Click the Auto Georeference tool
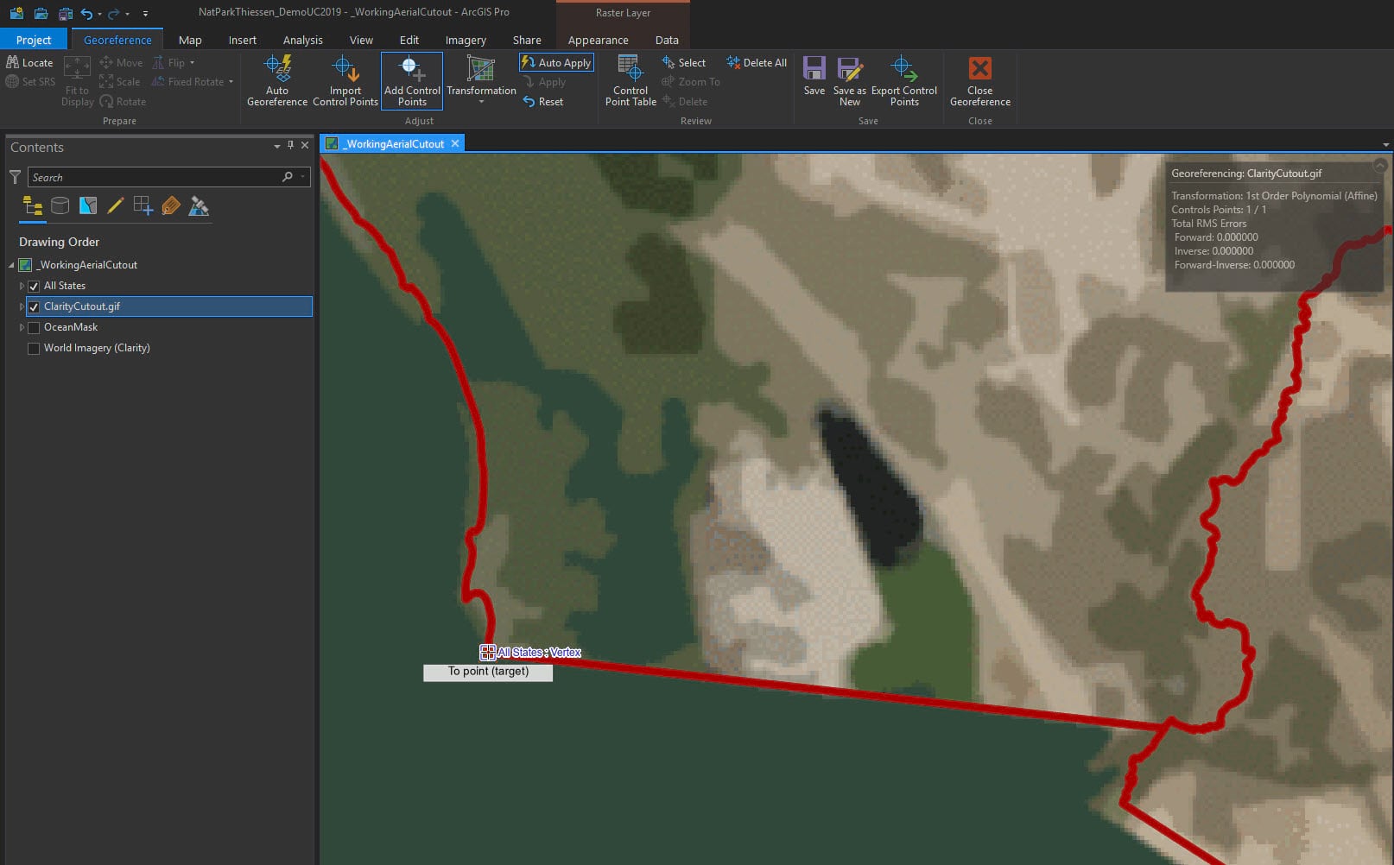1394x865 pixels. [x=277, y=81]
